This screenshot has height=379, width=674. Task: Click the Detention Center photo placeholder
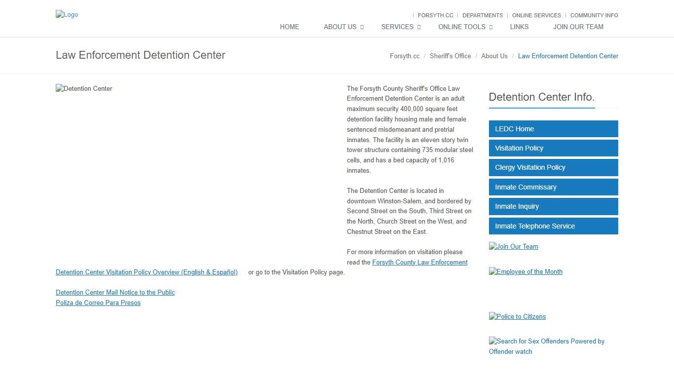pos(84,88)
